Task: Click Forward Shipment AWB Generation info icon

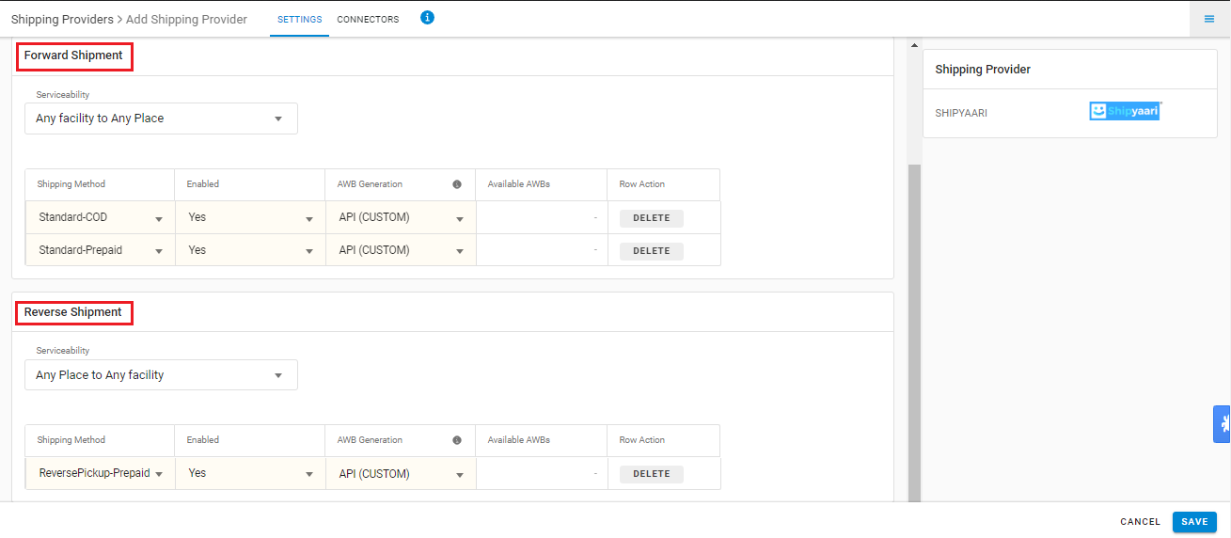Action: tap(457, 184)
